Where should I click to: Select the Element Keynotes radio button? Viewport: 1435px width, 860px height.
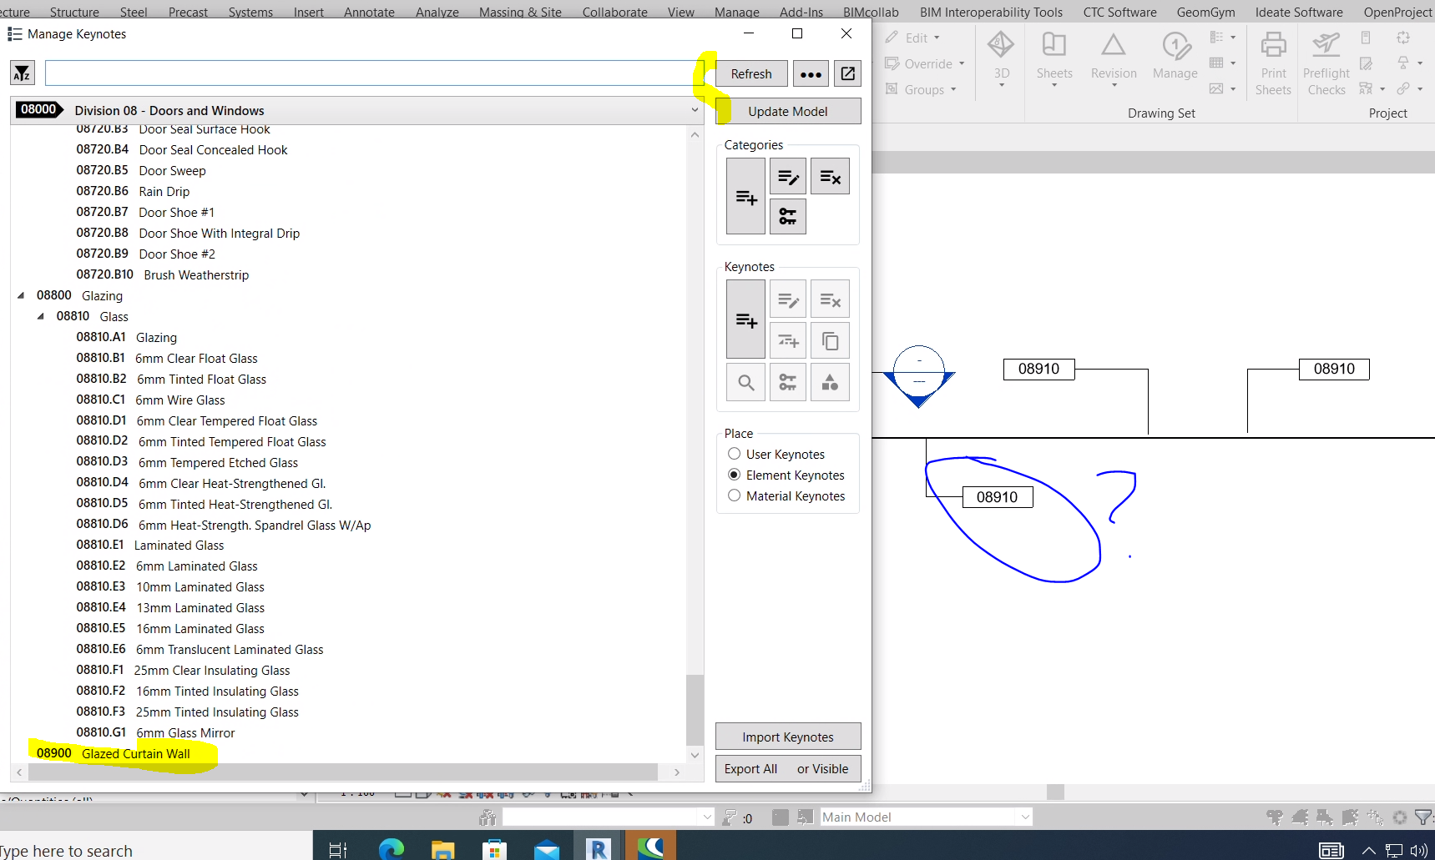click(x=733, y=474)
